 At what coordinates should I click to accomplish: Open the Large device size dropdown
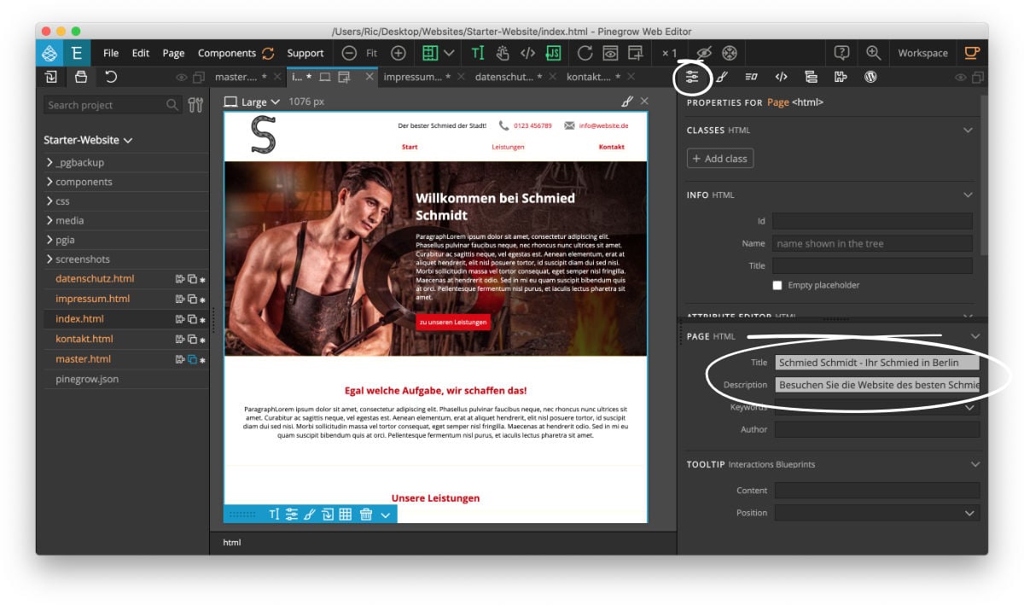[253, 102]
